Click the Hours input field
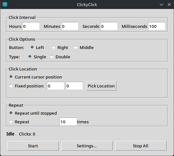 (31, 26)
